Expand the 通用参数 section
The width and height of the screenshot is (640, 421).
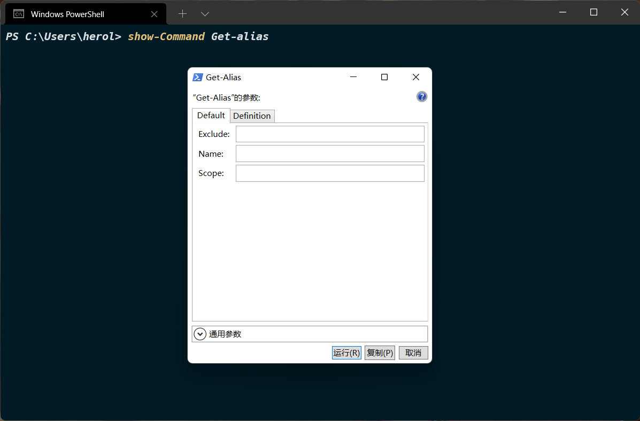(x=200, y=334)
